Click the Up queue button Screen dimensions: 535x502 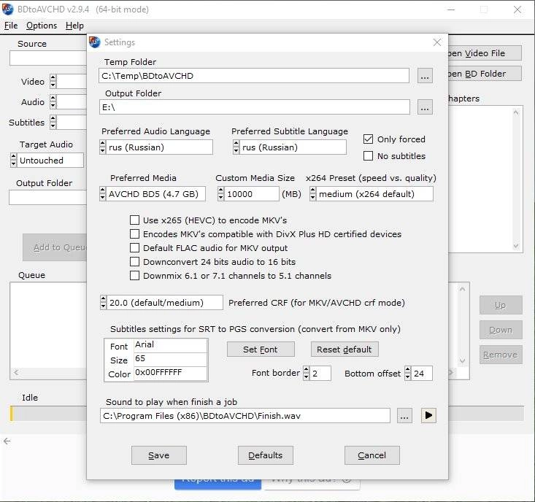point(501,305)
